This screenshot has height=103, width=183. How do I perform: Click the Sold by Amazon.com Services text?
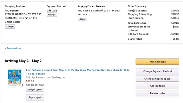click(45, 77)
